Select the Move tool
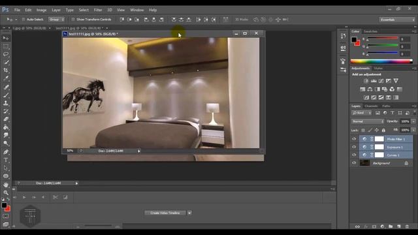This screenshot has width=418, height=235. pyautogui.click(x=6, y=38)
